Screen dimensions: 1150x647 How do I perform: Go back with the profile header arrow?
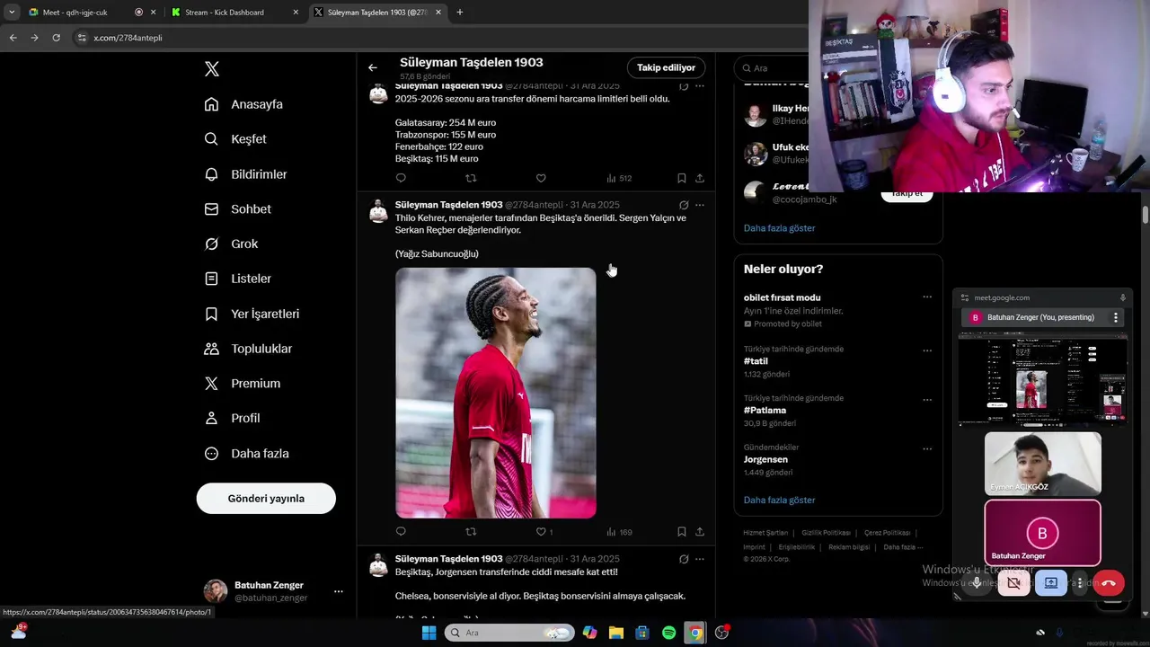click(x=373, y=67)
